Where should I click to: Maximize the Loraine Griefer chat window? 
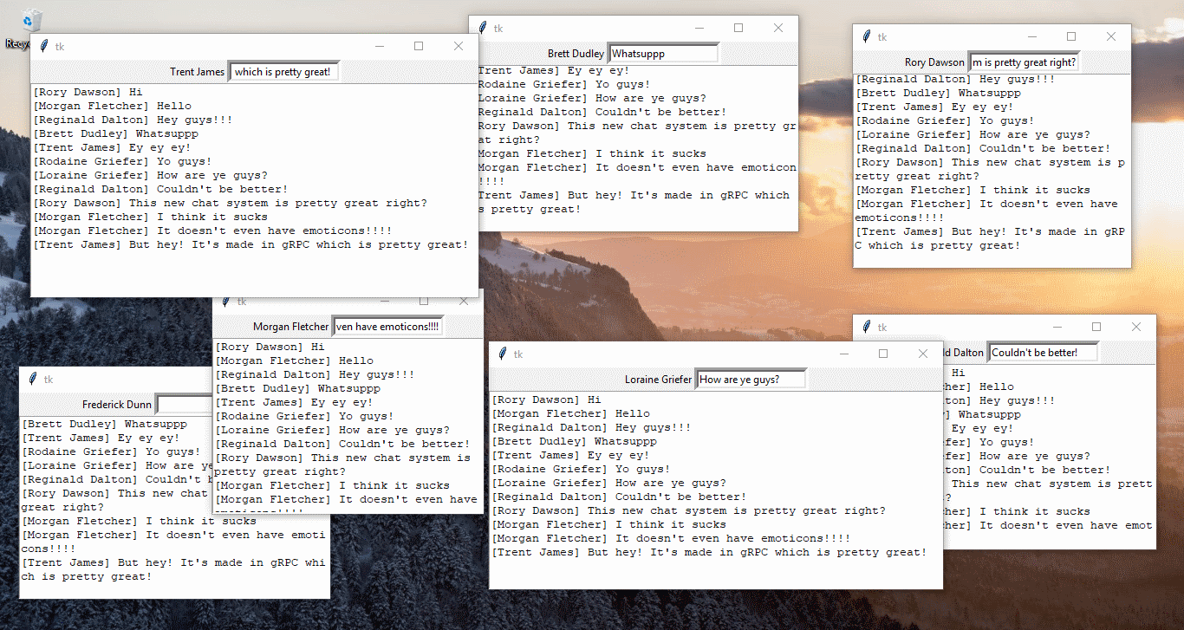click(883, 354)
